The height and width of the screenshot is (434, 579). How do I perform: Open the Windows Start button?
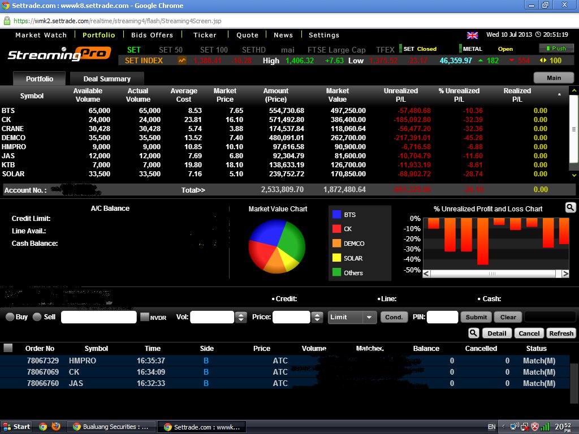point(16,427)
